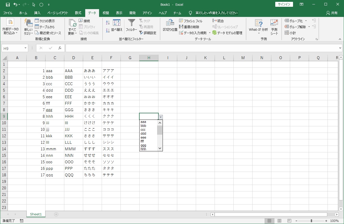Screen dimensions: 344x224
Task: Open advanced filter settings (詳細設定)
Action: 148,33
